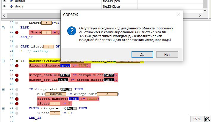The width and height of the screenshot is (211, 122).
Task: Click right arrow of horizontal scrollbar
Action: [x=200, y=15]
